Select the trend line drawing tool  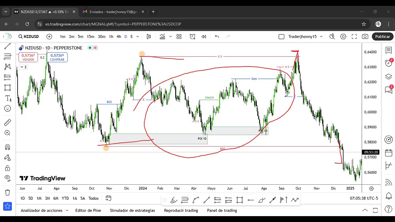pyautogui.click(x=7, y=47)
